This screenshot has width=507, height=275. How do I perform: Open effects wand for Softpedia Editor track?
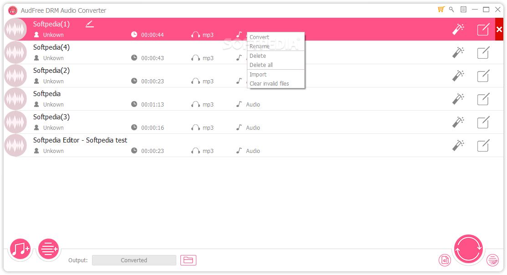pos(458,145)
